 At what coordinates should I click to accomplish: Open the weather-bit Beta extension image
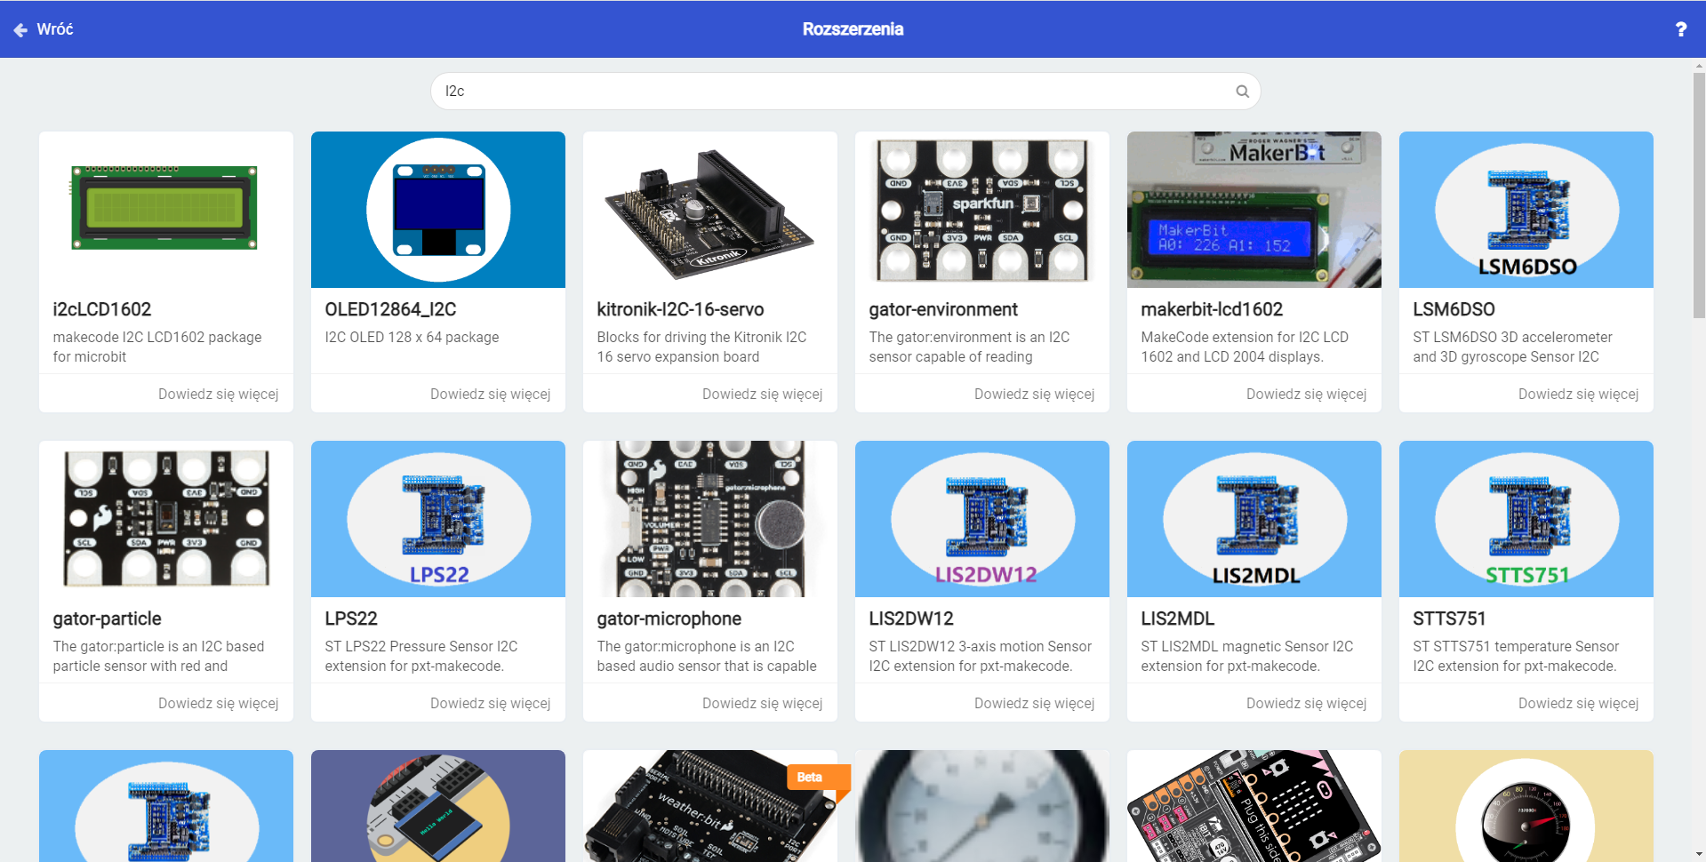[710, 806]
